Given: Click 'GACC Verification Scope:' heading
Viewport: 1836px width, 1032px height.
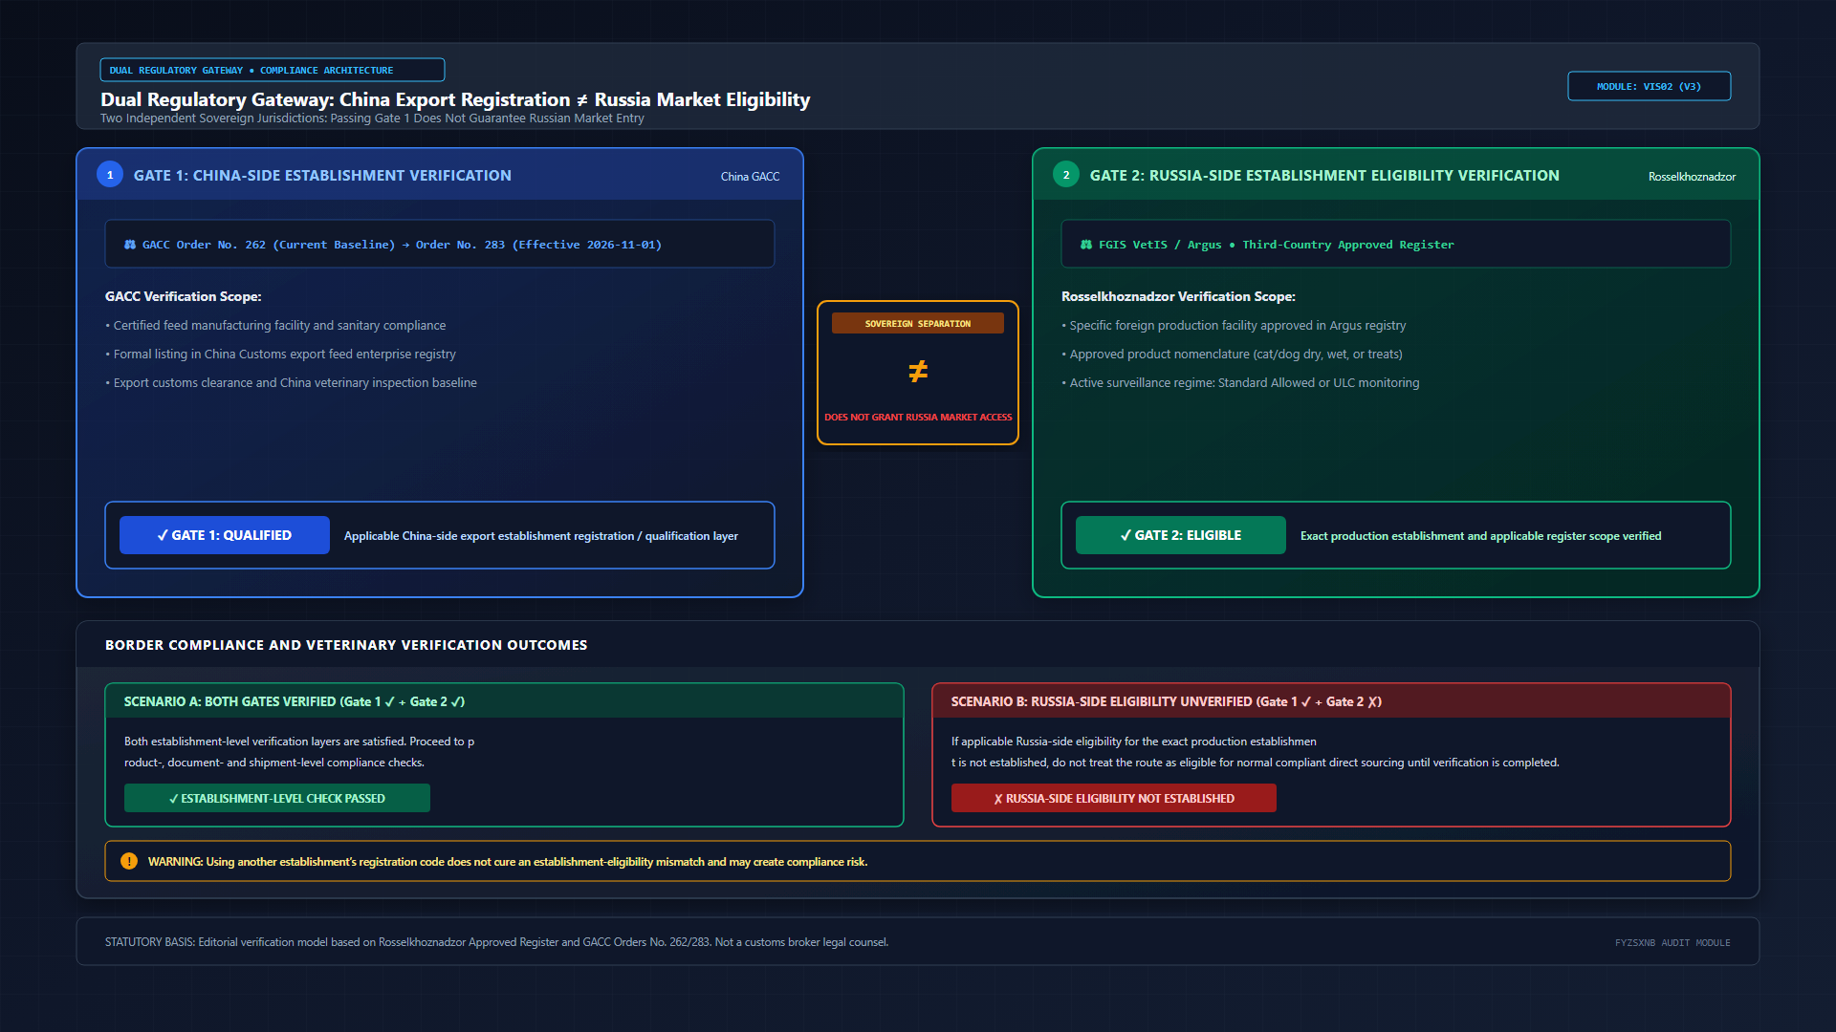Looking at the screenshot, I should tap(183, 297).
